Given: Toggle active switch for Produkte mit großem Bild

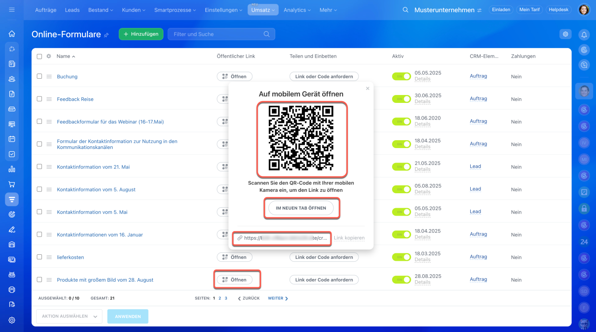Looking at the screenshot, I should click(402, 280).
